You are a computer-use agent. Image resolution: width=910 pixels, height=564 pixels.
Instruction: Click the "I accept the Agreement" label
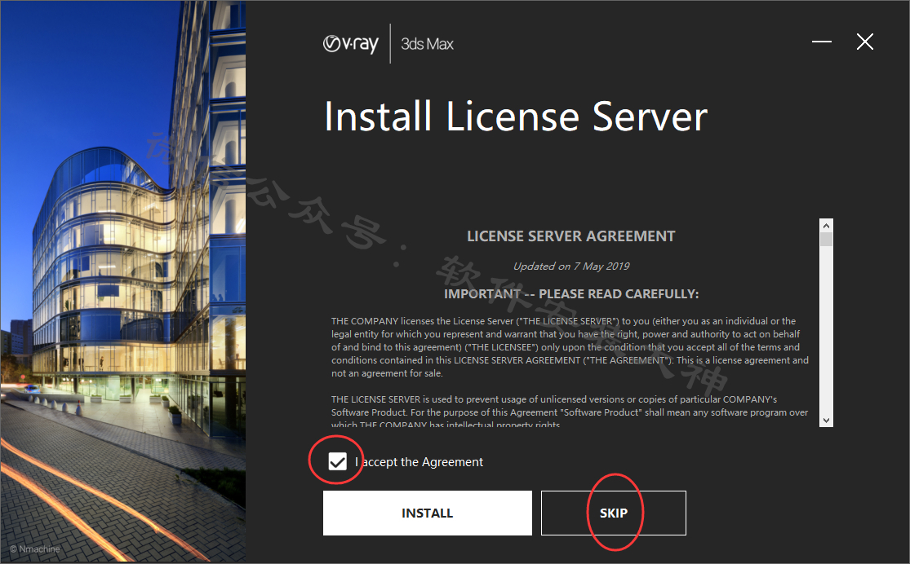coord(419,462)
